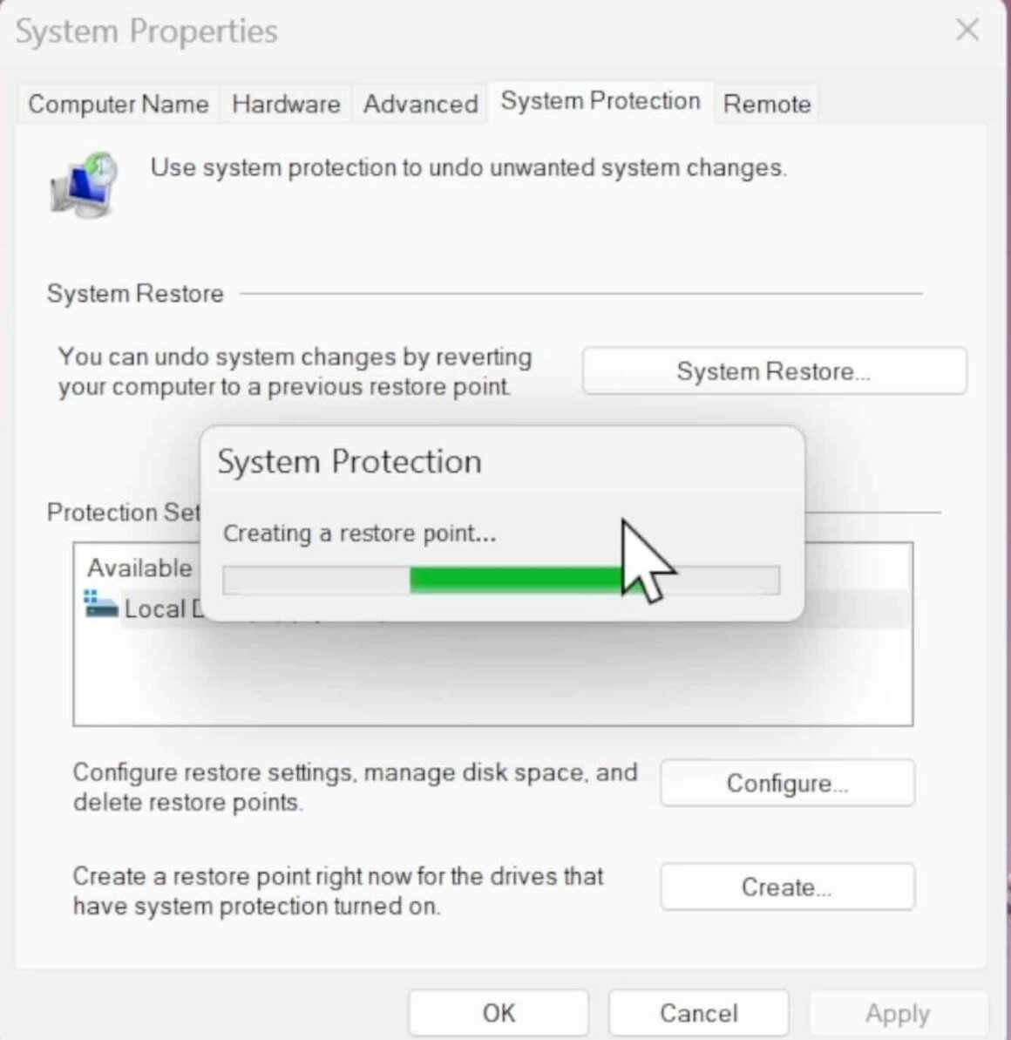Open the System Protection tab
The width and height of the screenshot is (1011, 1040).
tap(600, 100)
